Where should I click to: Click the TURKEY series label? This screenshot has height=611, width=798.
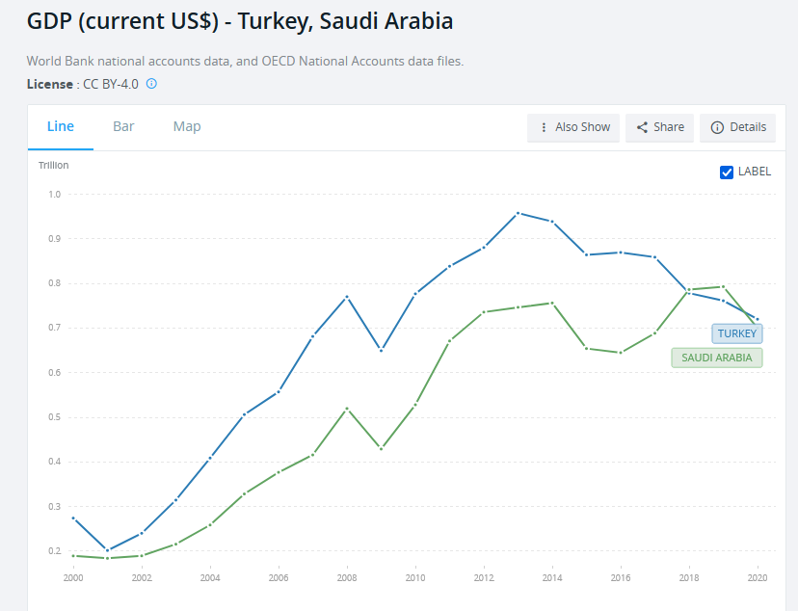pyautogui.click(x=737, y=333)
